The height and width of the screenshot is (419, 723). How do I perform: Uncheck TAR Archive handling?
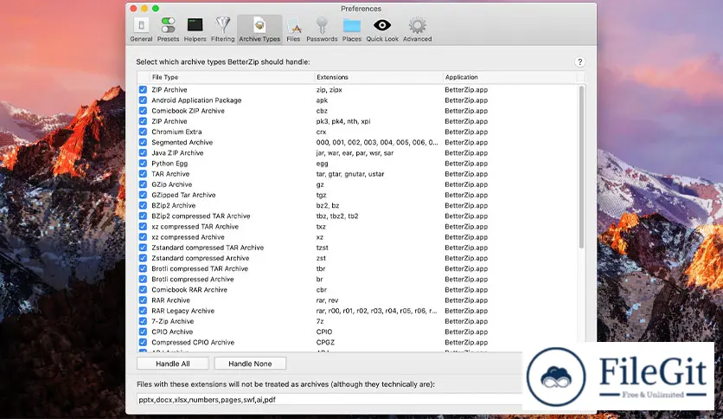pyautogui.click(x=143, y=174)
